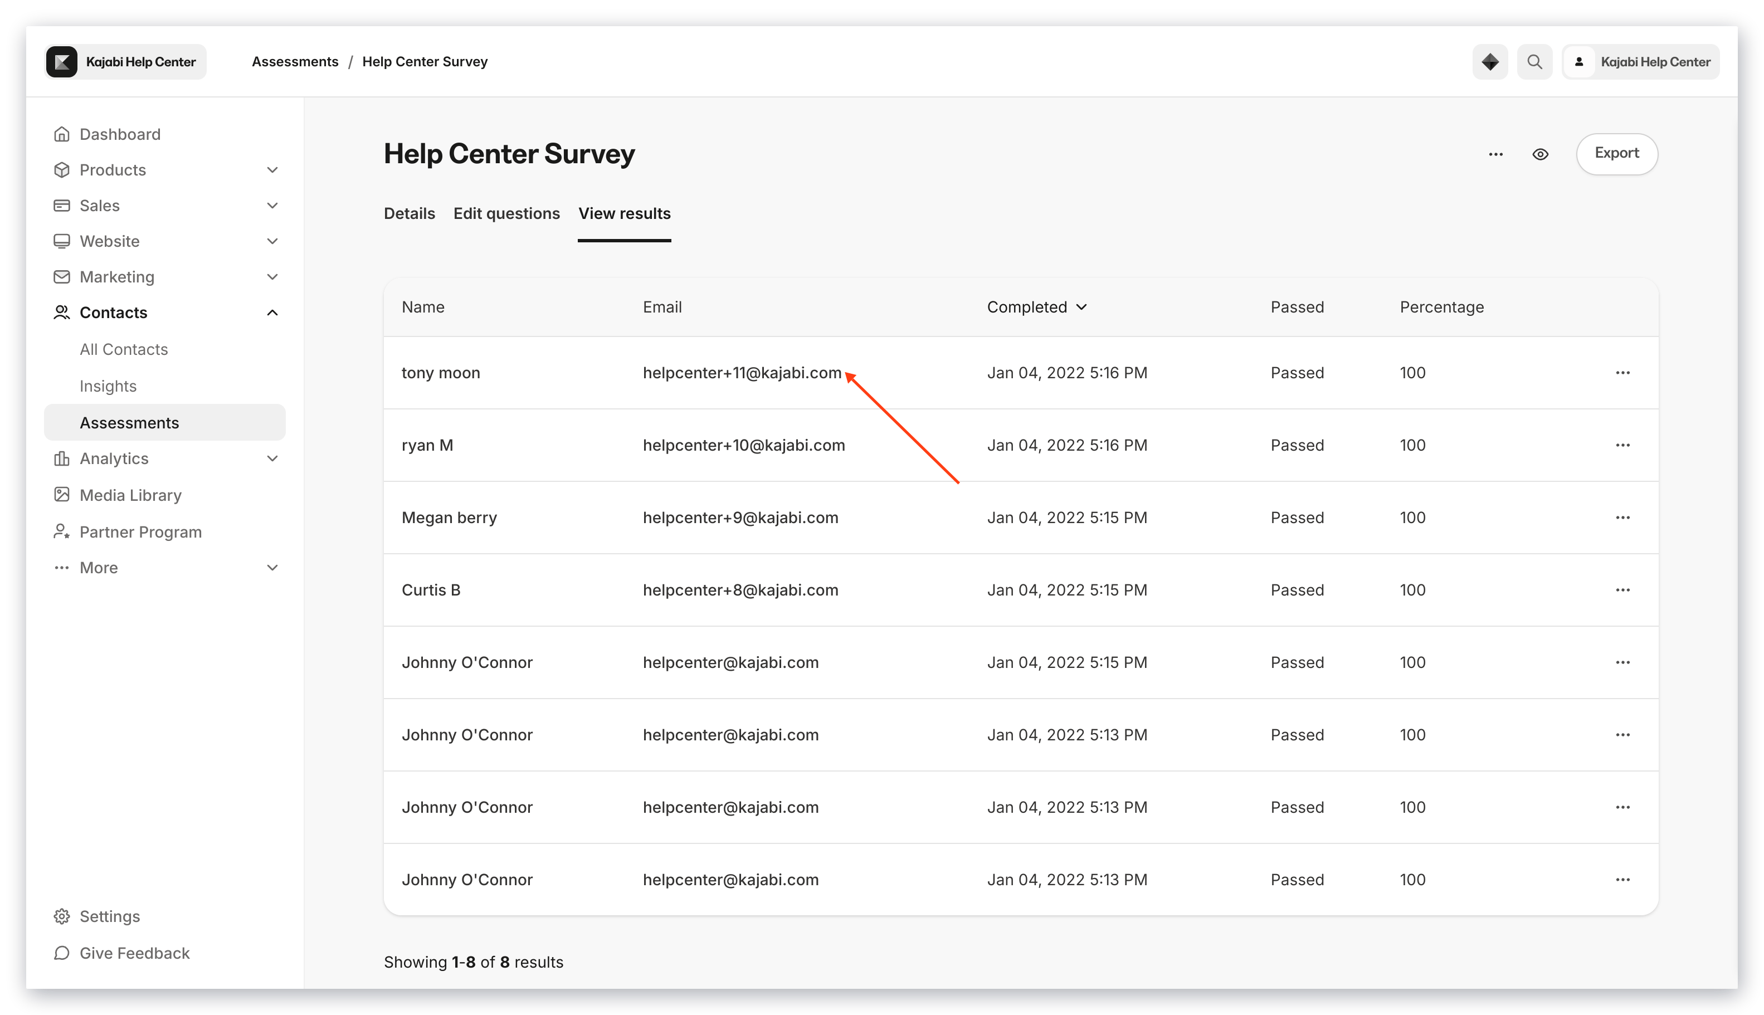Screen dimensions: 1764x1015
Task: Click the Percentage column header
Action: (x=1441, y=307)
